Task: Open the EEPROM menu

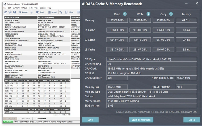Action: 16,8
